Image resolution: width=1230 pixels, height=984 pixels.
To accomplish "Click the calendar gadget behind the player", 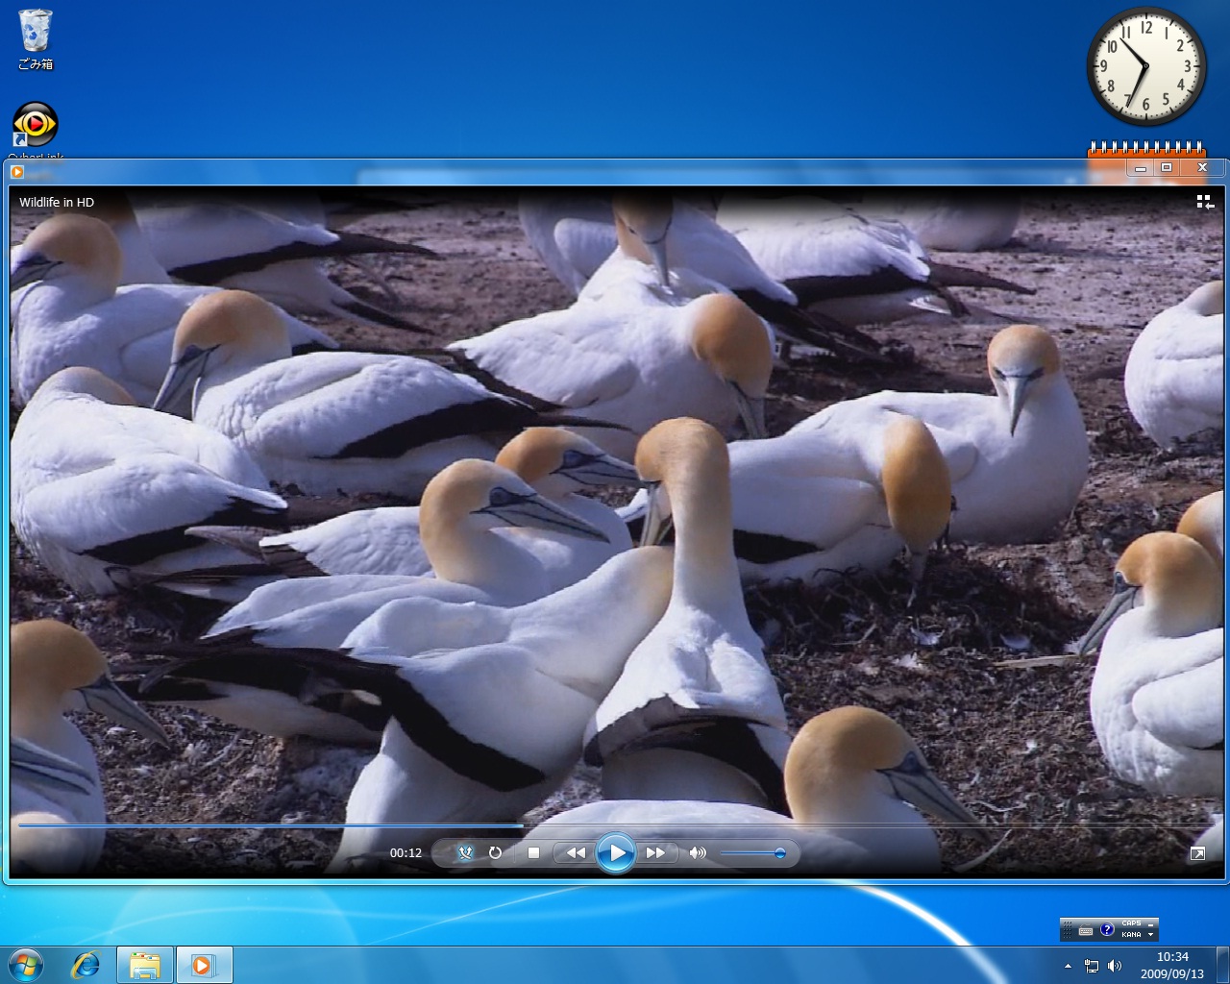I will 1146,150.
